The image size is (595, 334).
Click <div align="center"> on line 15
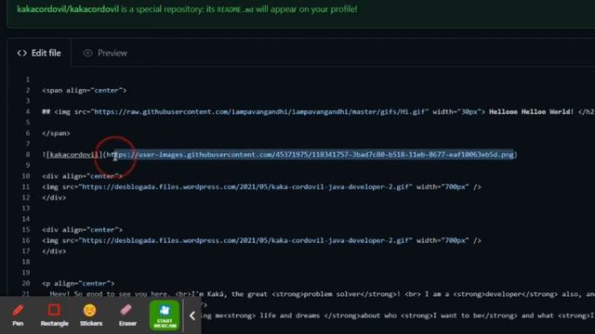[83, 229]
